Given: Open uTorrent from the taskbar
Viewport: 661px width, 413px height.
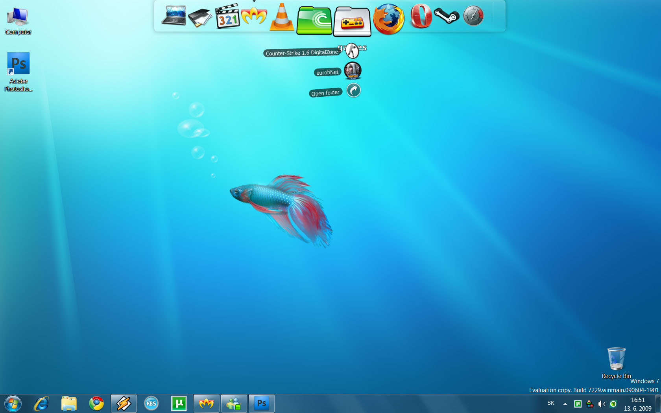Looking at the screenshot, I should pyautogui.click(x=179, y=404).
